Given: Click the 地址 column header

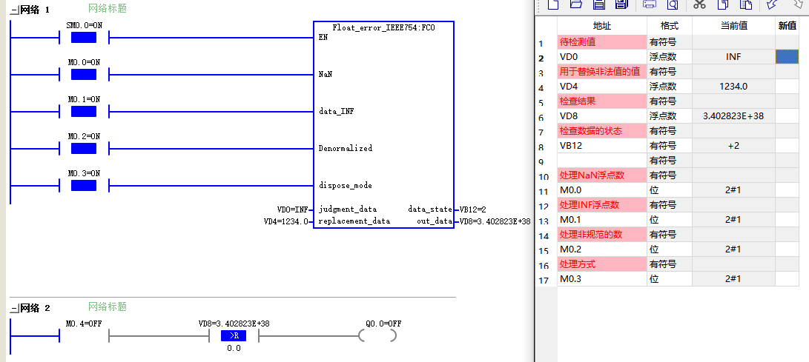Looking at the screenshot, I should point(602,26).
